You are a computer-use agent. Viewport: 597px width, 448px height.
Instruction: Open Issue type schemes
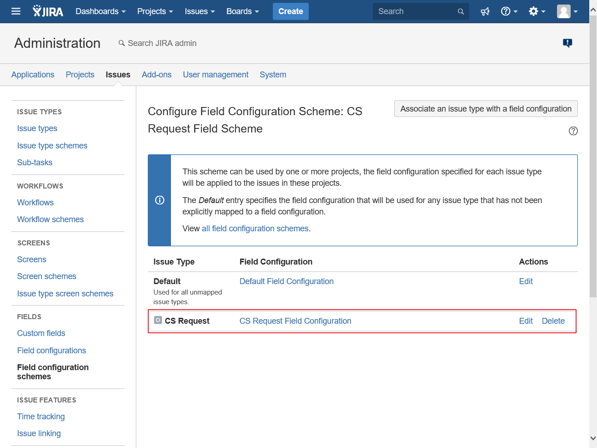tap(52, 146)
